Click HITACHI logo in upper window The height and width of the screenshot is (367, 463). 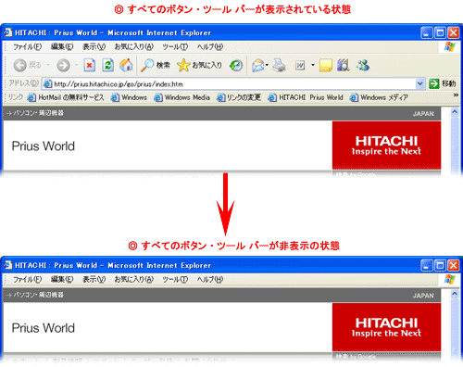(x=386, y=146)
